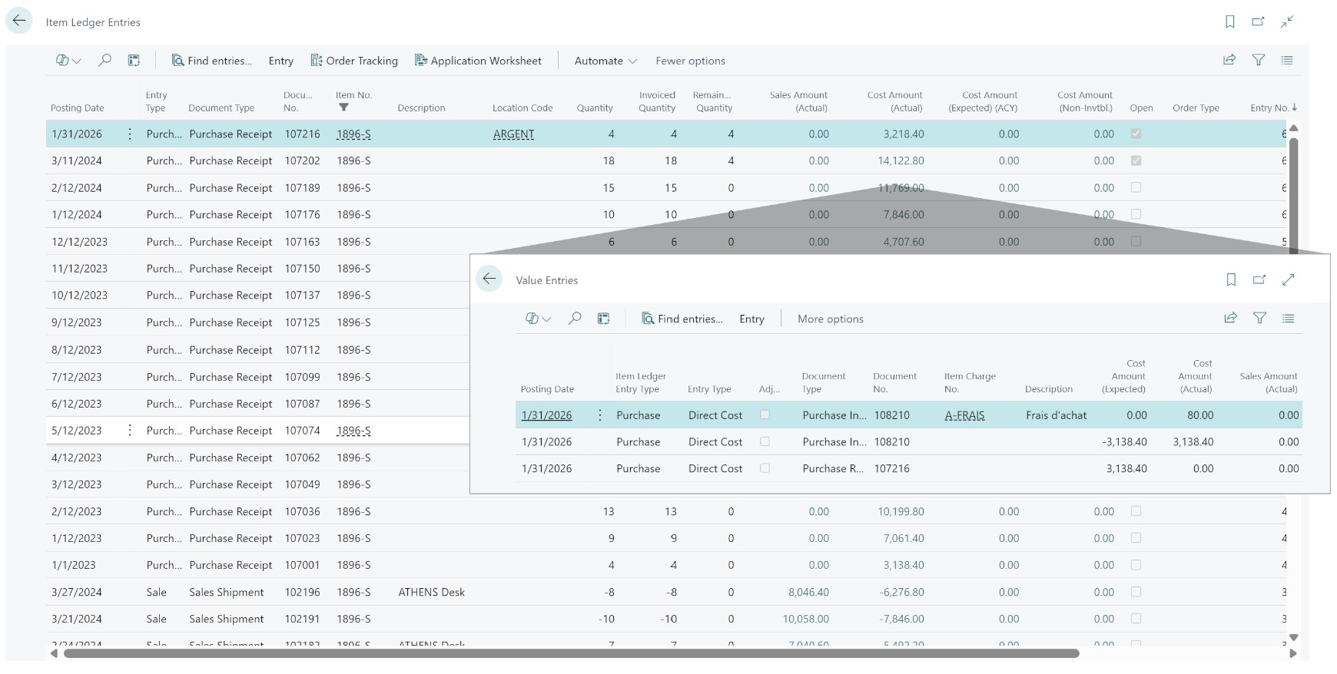The image size is (1337, 674).
Task: Click the filter funnel in Value Entries pane
Action: (1259, 319)
